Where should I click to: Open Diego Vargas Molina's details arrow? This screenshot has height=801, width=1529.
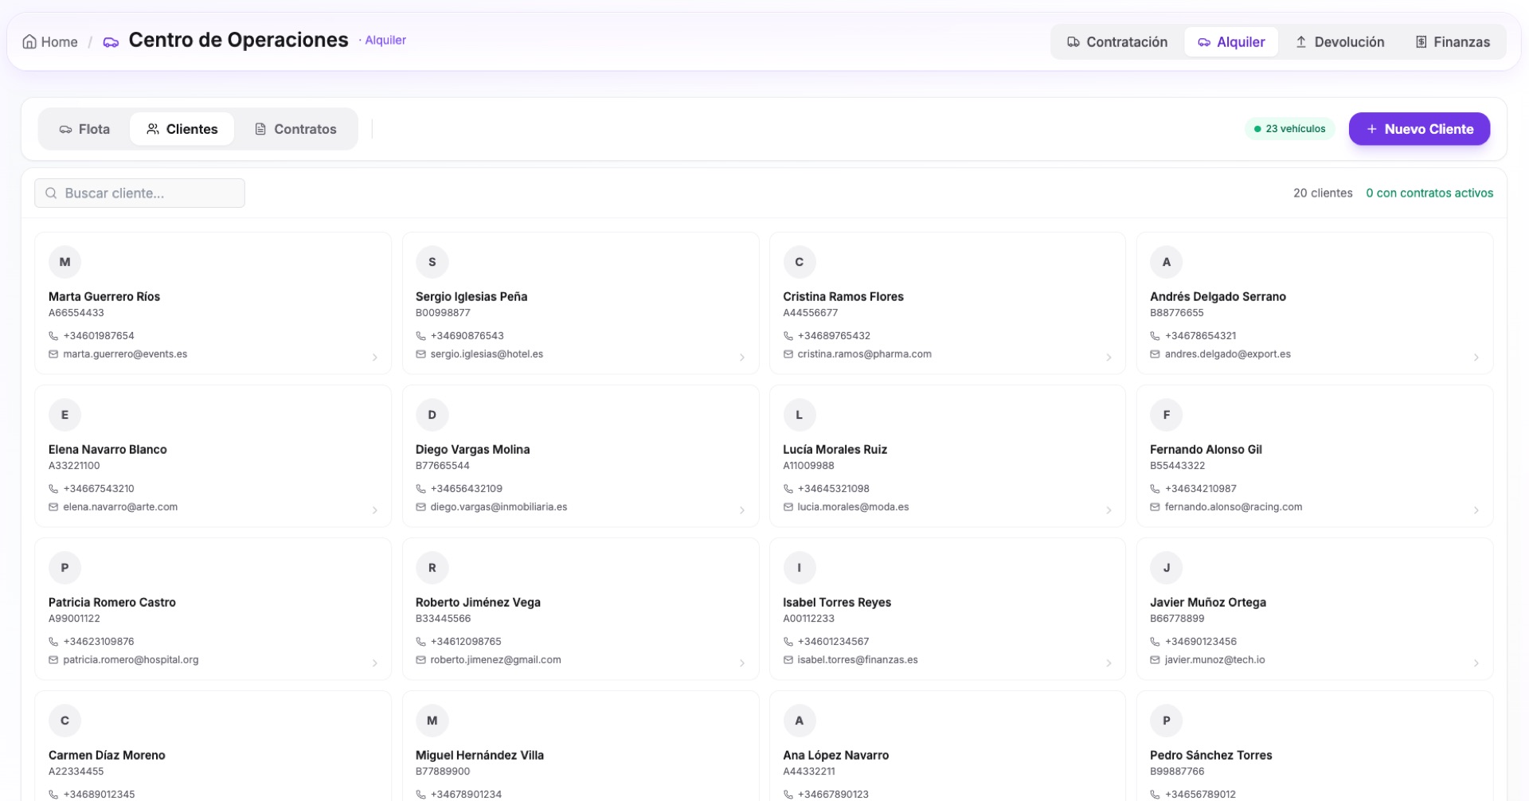pyautogui.click(x=742, y=510)
